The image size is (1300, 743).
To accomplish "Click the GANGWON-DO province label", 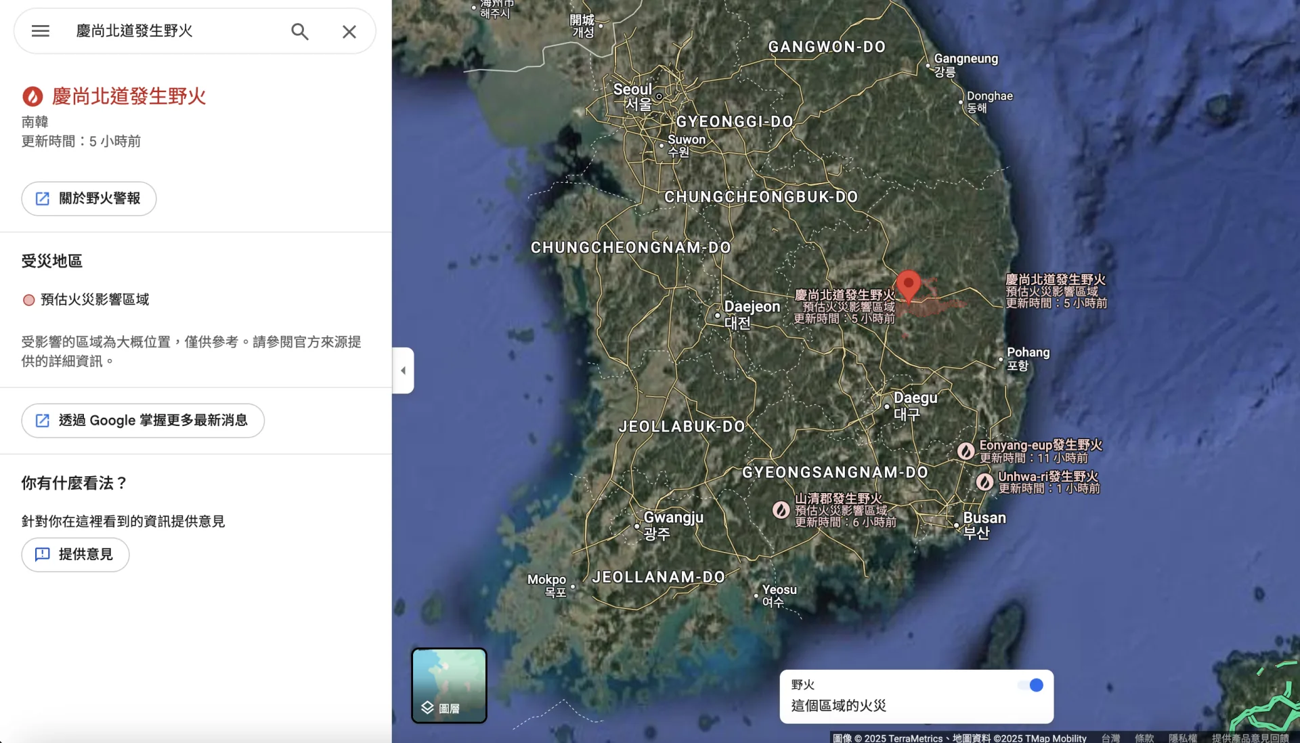I will [827, 47].
